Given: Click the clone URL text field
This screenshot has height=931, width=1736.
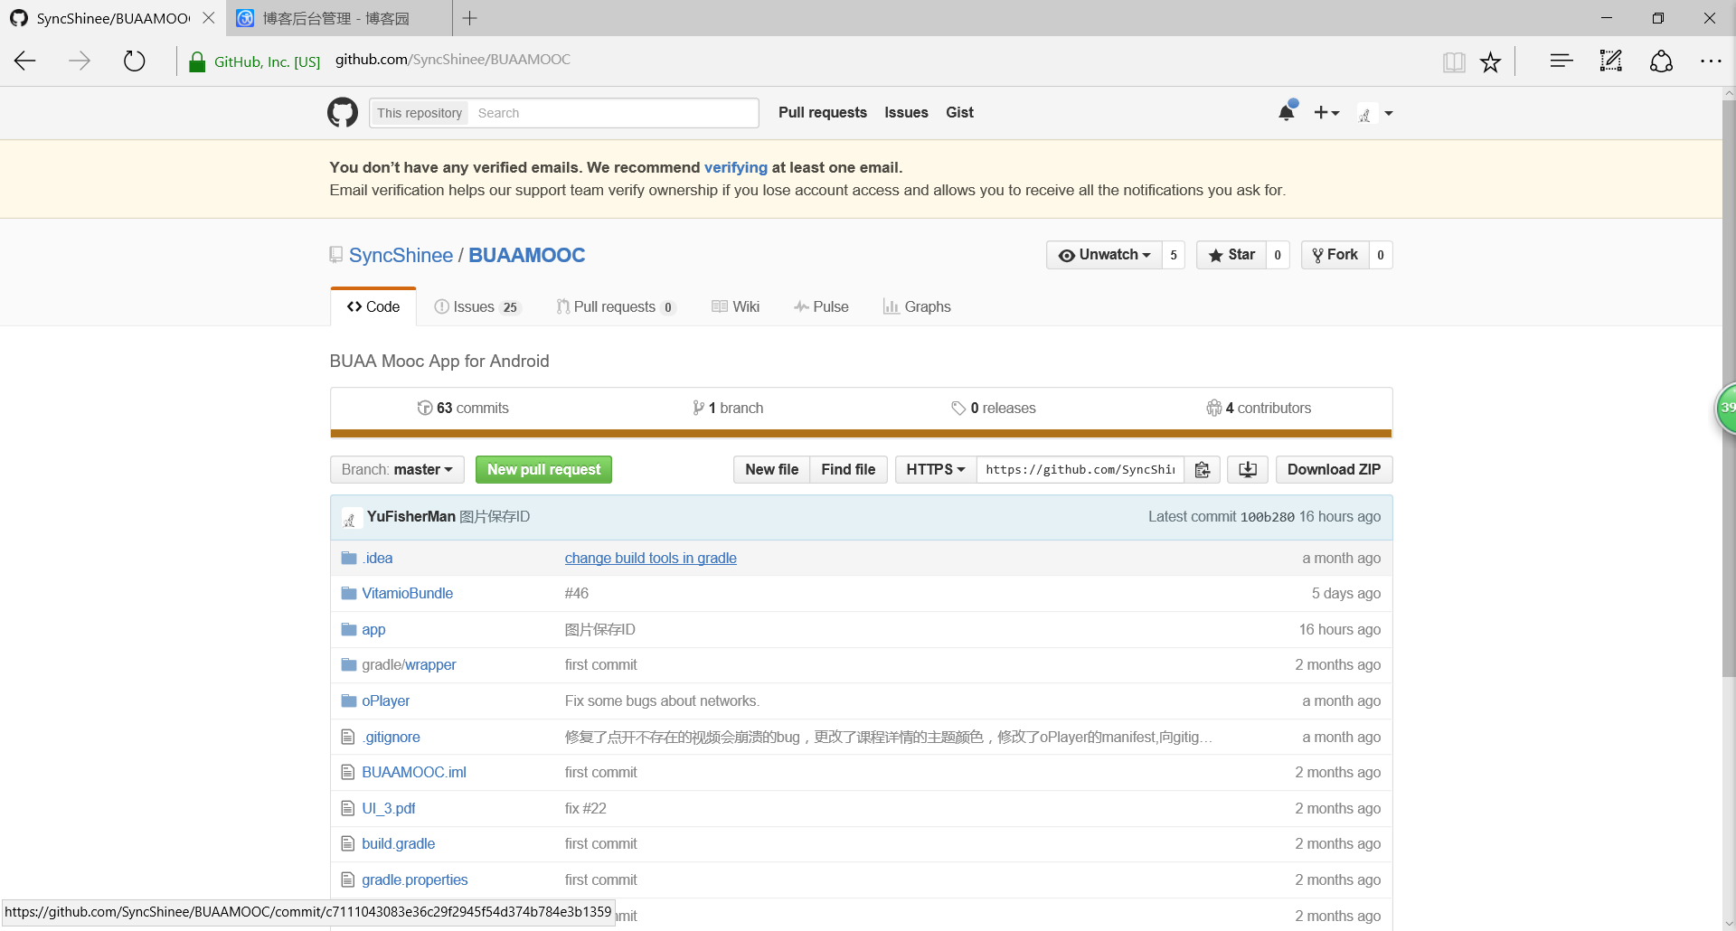Looking at the screenshot, I should [1080, 470].
